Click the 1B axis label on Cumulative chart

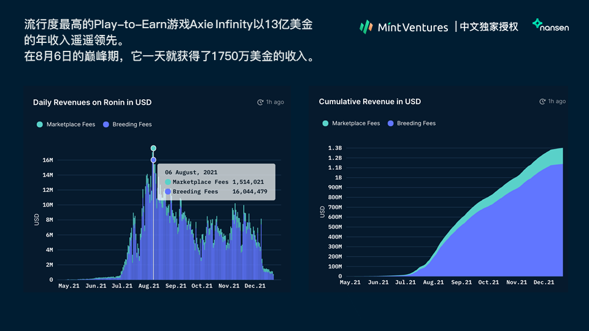coord(339,178)
